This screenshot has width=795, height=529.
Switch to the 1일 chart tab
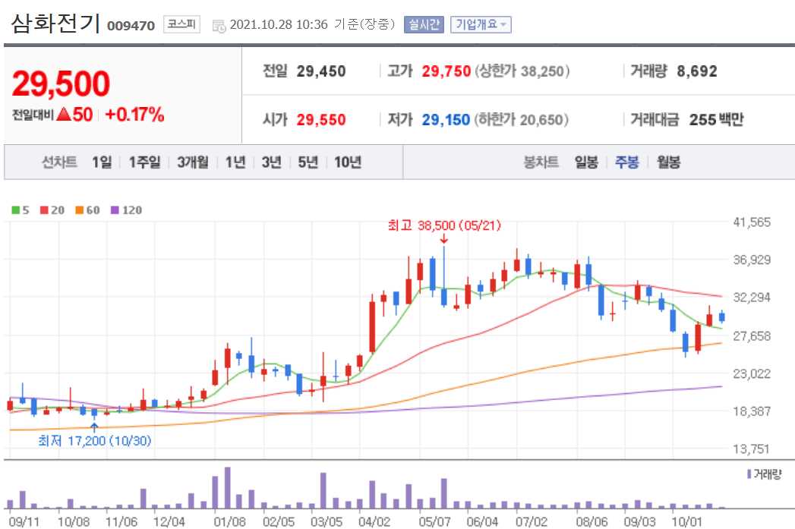102,162
